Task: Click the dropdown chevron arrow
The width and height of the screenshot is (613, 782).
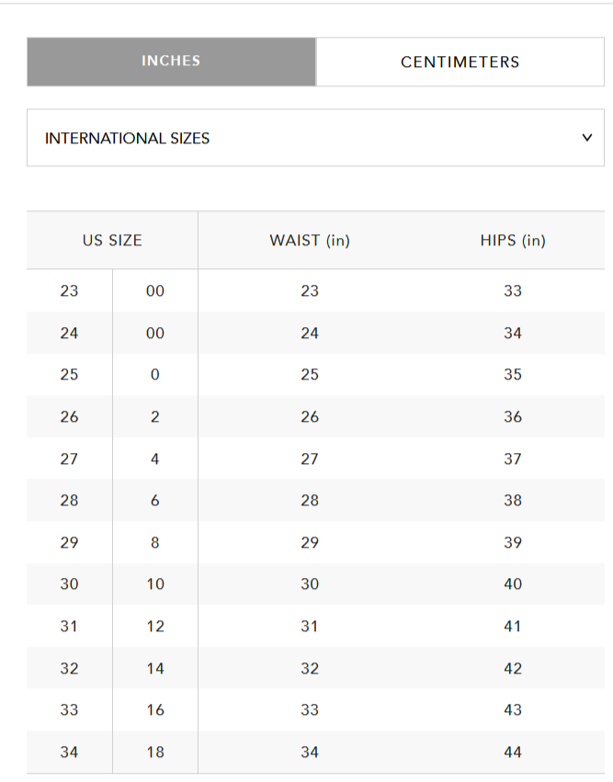Action: pyautogui.click(x=587, y=138)
